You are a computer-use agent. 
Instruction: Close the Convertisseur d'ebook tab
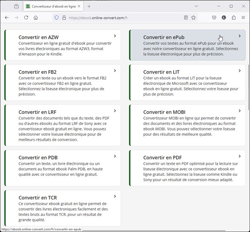pyautogui.click(x=79, y=7)
